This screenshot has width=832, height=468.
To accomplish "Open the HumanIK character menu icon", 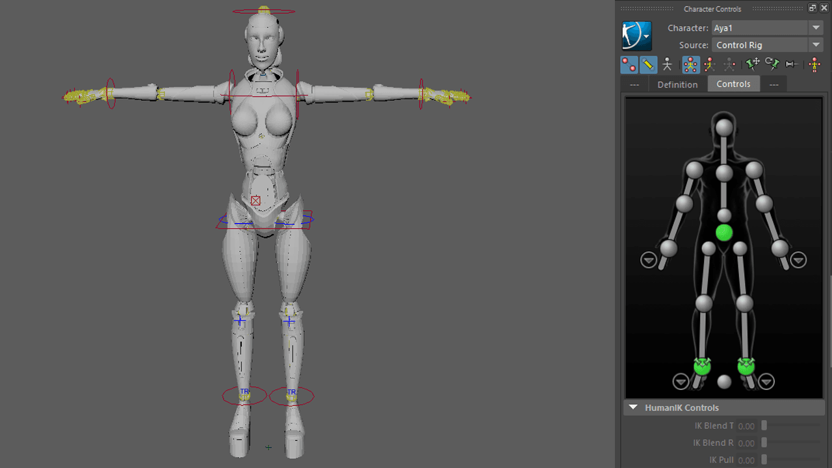I will pyautogui.click(x=636, y=36).
